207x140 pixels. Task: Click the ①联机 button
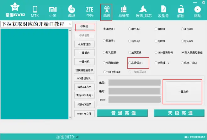click(x=84, y=27)
